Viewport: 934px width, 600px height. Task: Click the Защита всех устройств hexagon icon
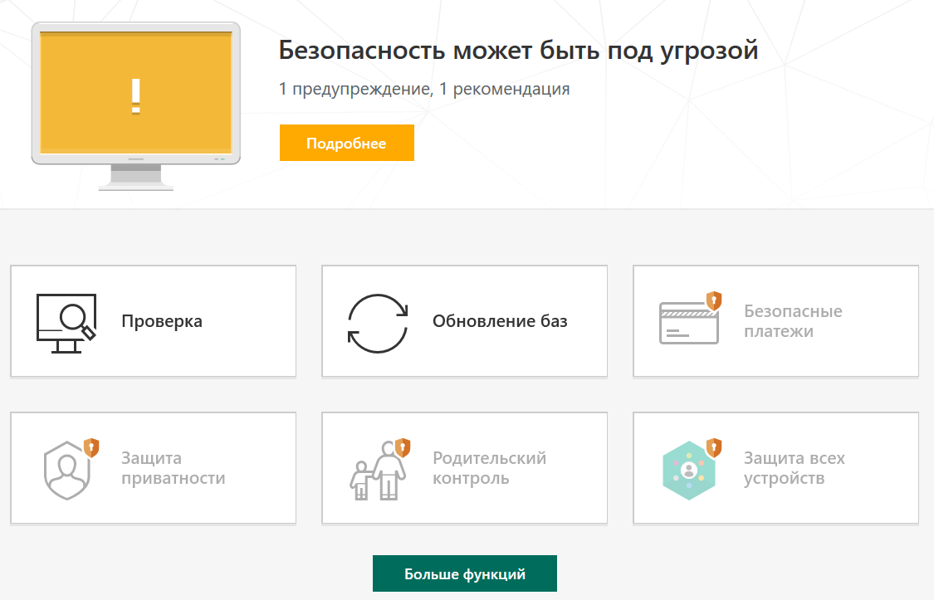click(687, 471)
